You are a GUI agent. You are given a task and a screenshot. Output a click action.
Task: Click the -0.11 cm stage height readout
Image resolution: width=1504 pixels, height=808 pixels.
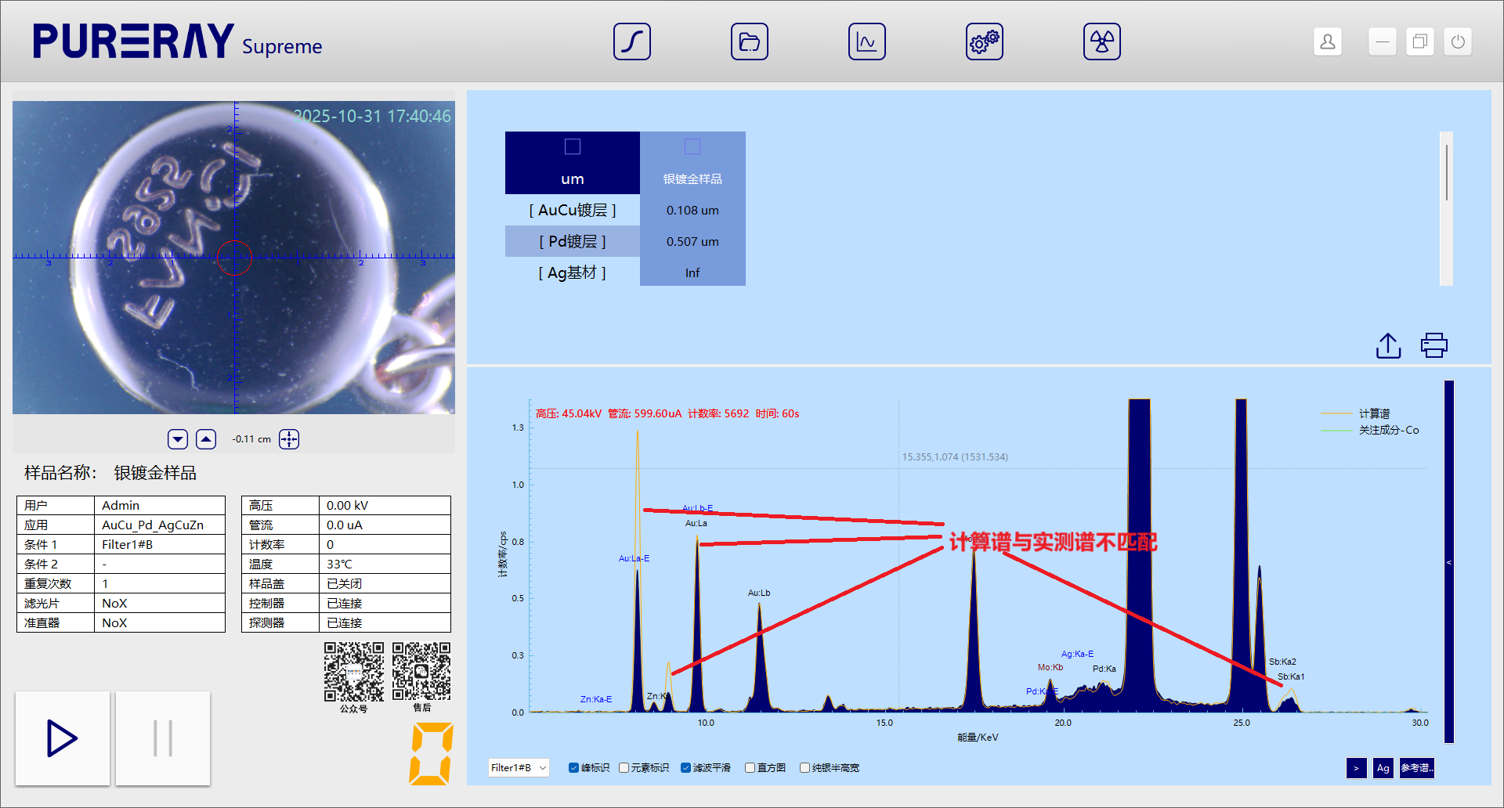(x=251, y=439)
